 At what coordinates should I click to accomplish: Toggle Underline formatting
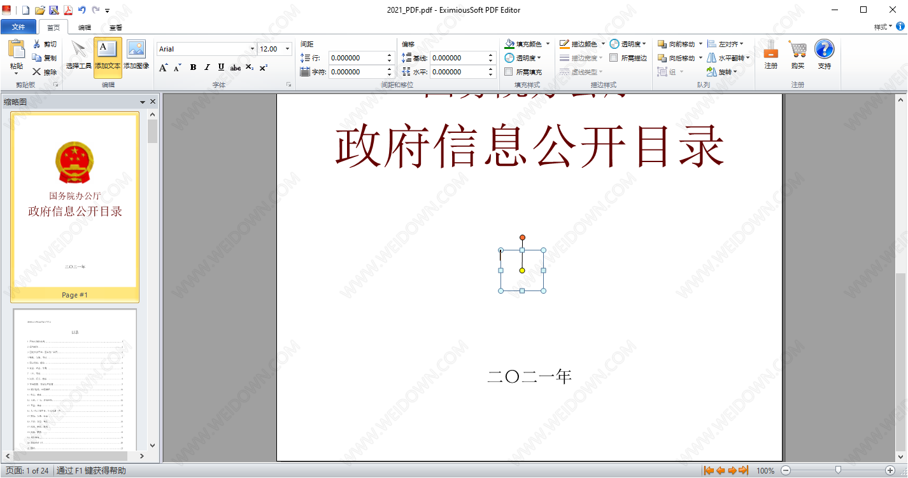(x=221, y=67)
